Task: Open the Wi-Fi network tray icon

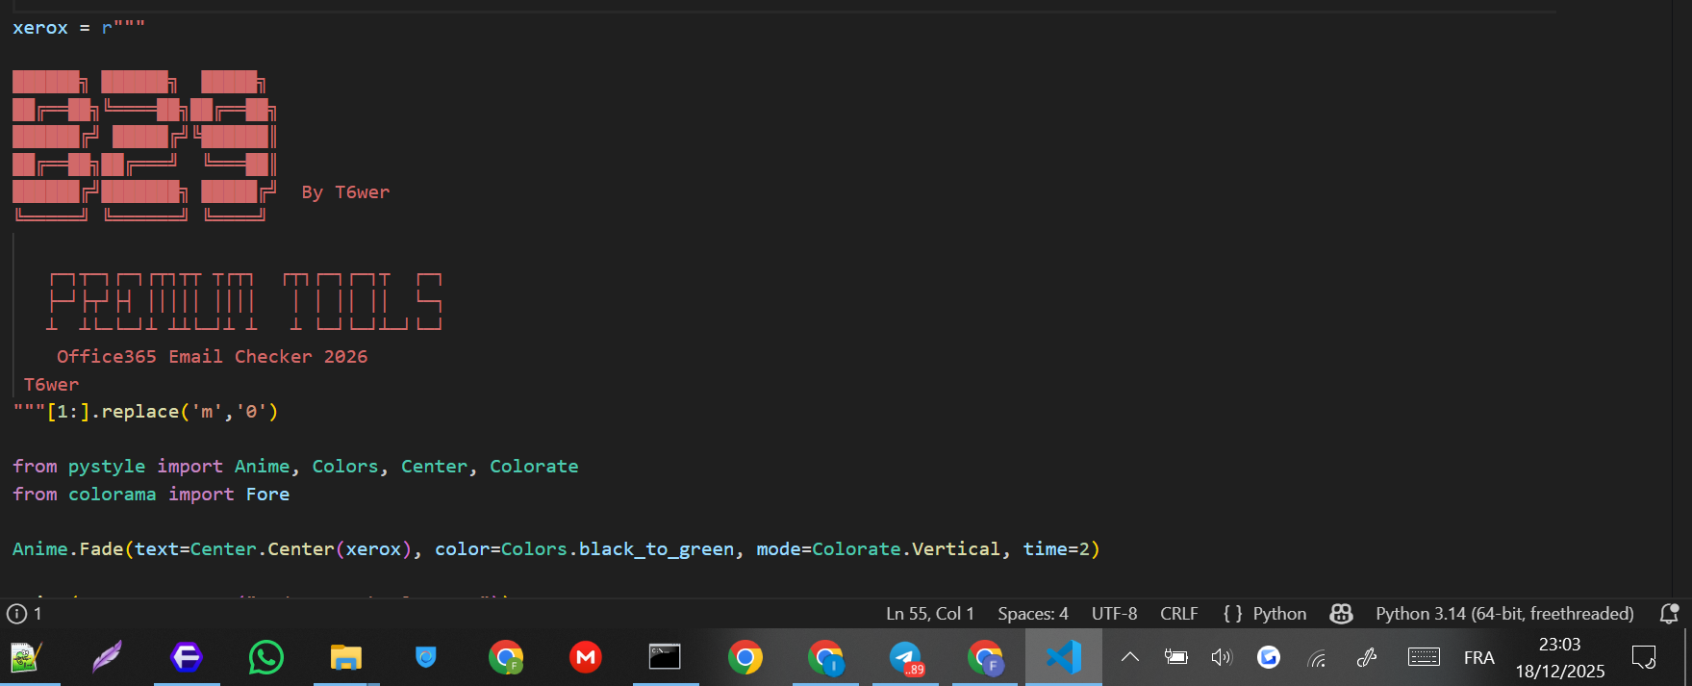Action: coord(1317,658)
